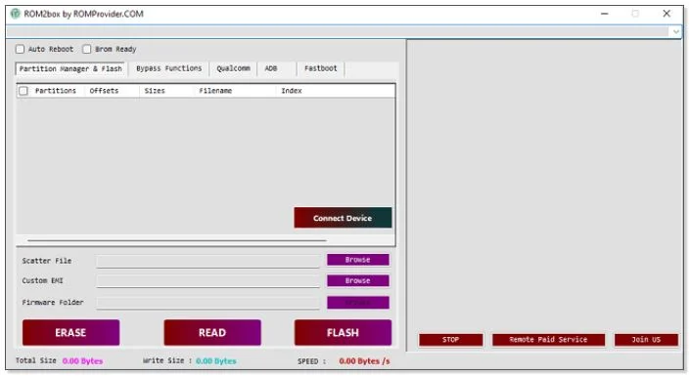The image size is (689, 376).
Task: Click the Join US button
Action: click(x=646, y=340)
